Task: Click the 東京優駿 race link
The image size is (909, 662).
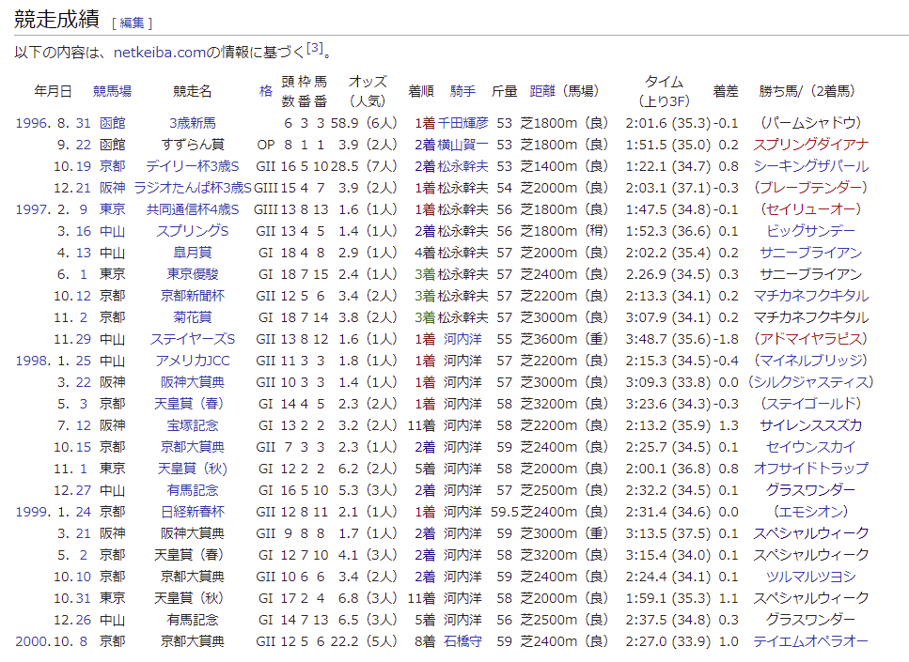Action: point(192,274)
